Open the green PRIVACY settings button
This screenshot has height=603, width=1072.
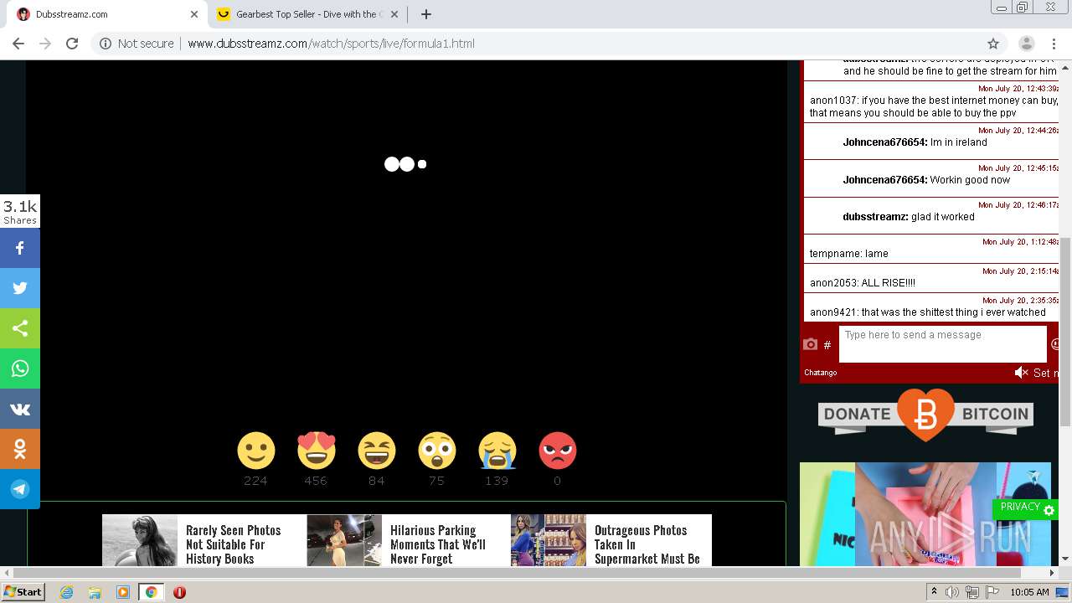tap(1025, 508)
